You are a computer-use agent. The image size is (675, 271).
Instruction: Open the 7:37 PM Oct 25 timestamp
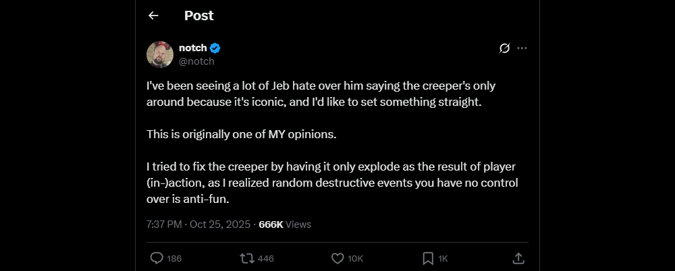[198, 224]
